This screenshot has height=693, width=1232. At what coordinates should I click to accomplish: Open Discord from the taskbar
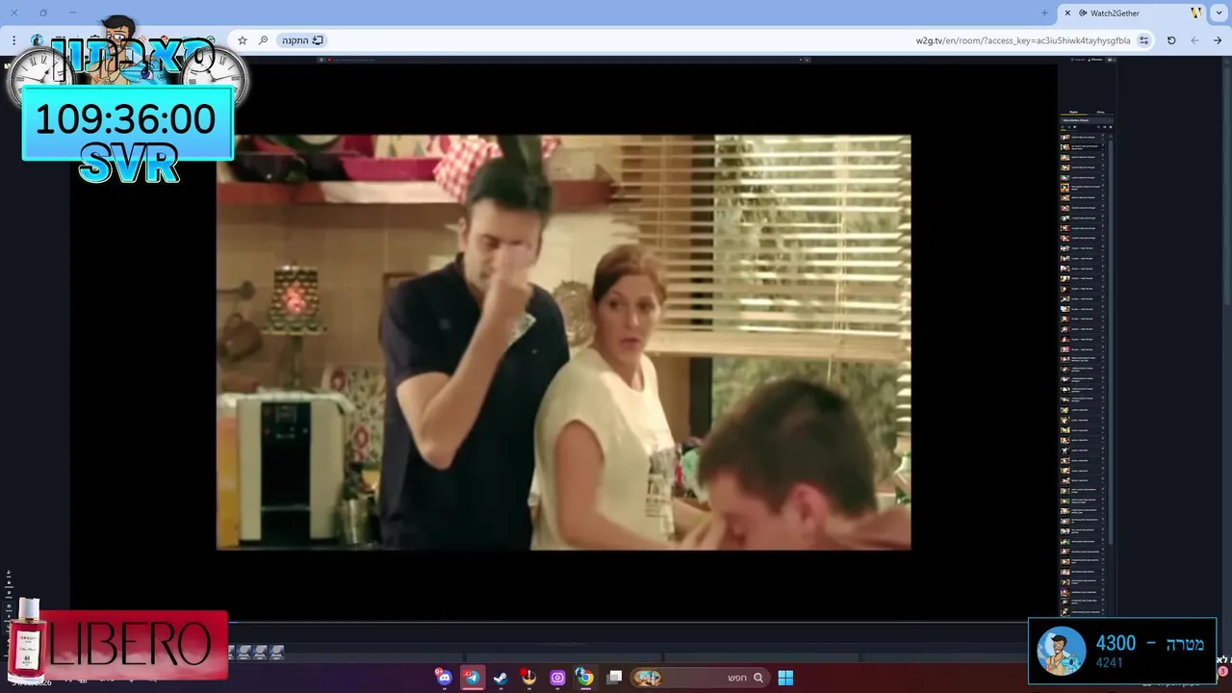(x=444, y=678)
